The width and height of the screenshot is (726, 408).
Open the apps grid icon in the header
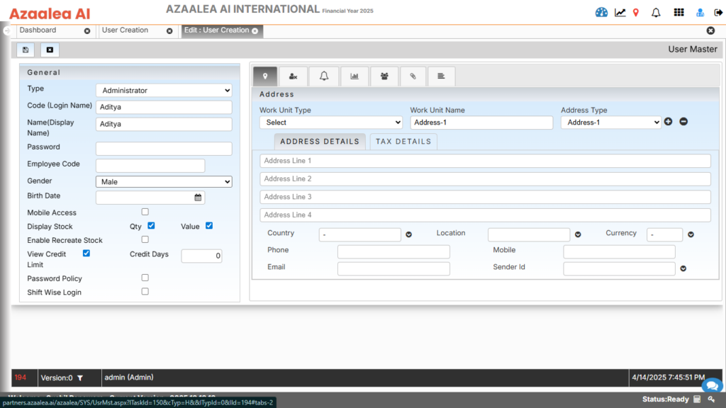click(x=678, y=11)
